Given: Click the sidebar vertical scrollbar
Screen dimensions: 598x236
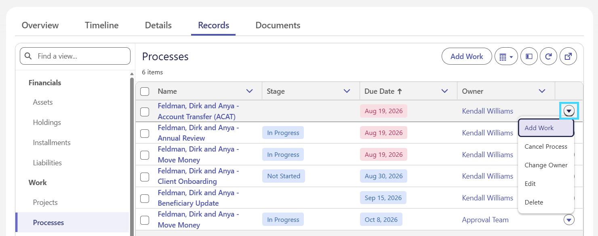Looking at the screenshot, I should pos(132,158).
